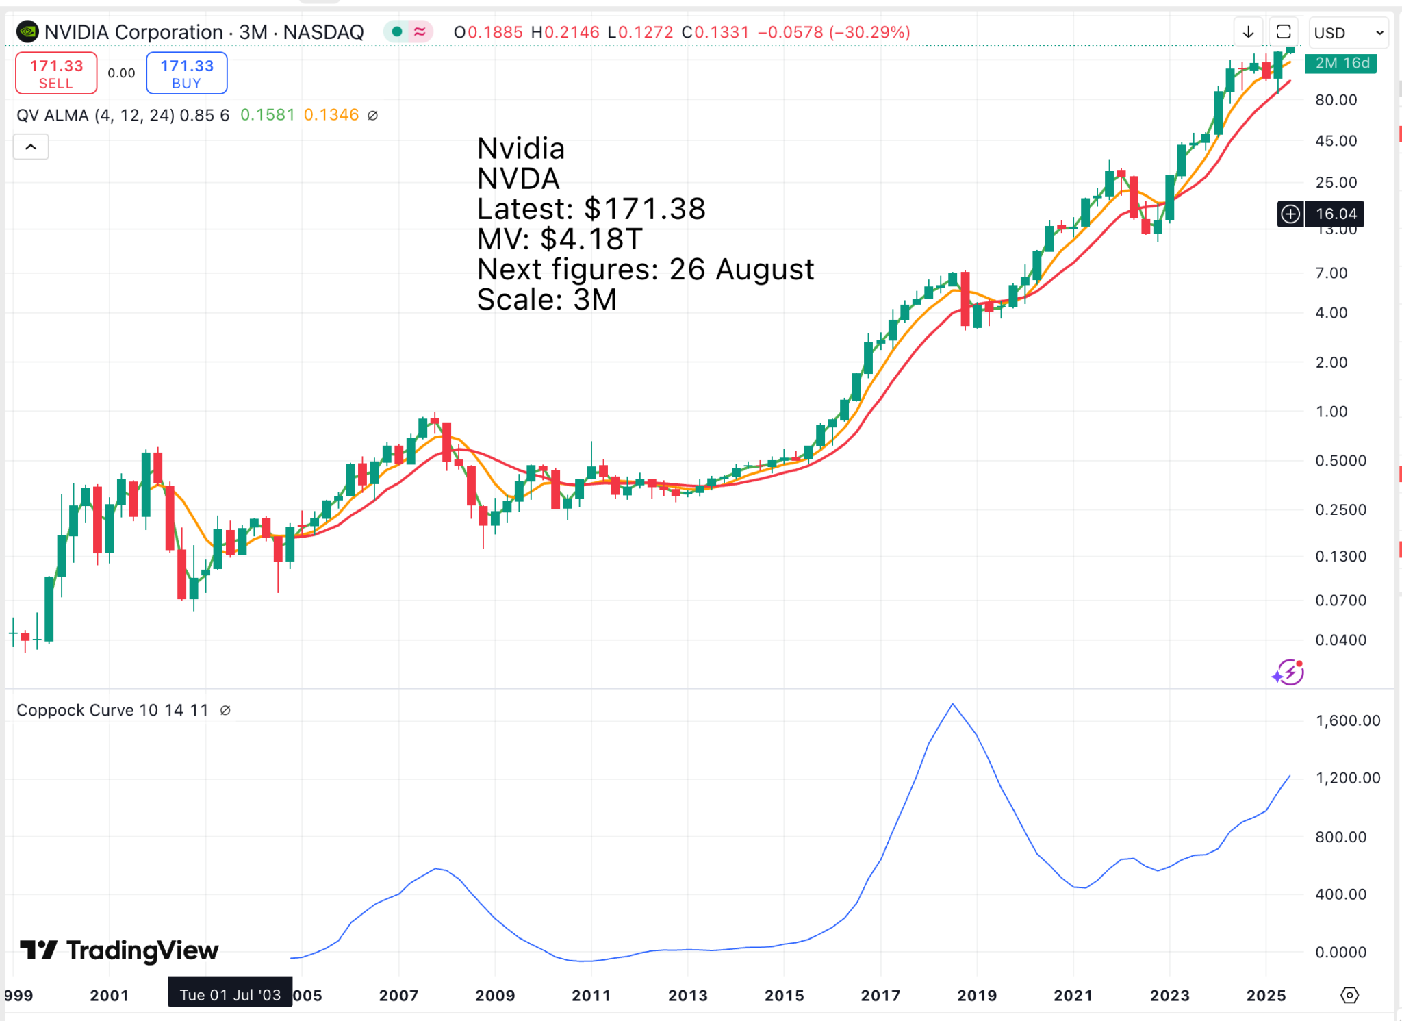Toggle fullscreen chart mode icon
The image size is (1402, 1021).
1284,32
